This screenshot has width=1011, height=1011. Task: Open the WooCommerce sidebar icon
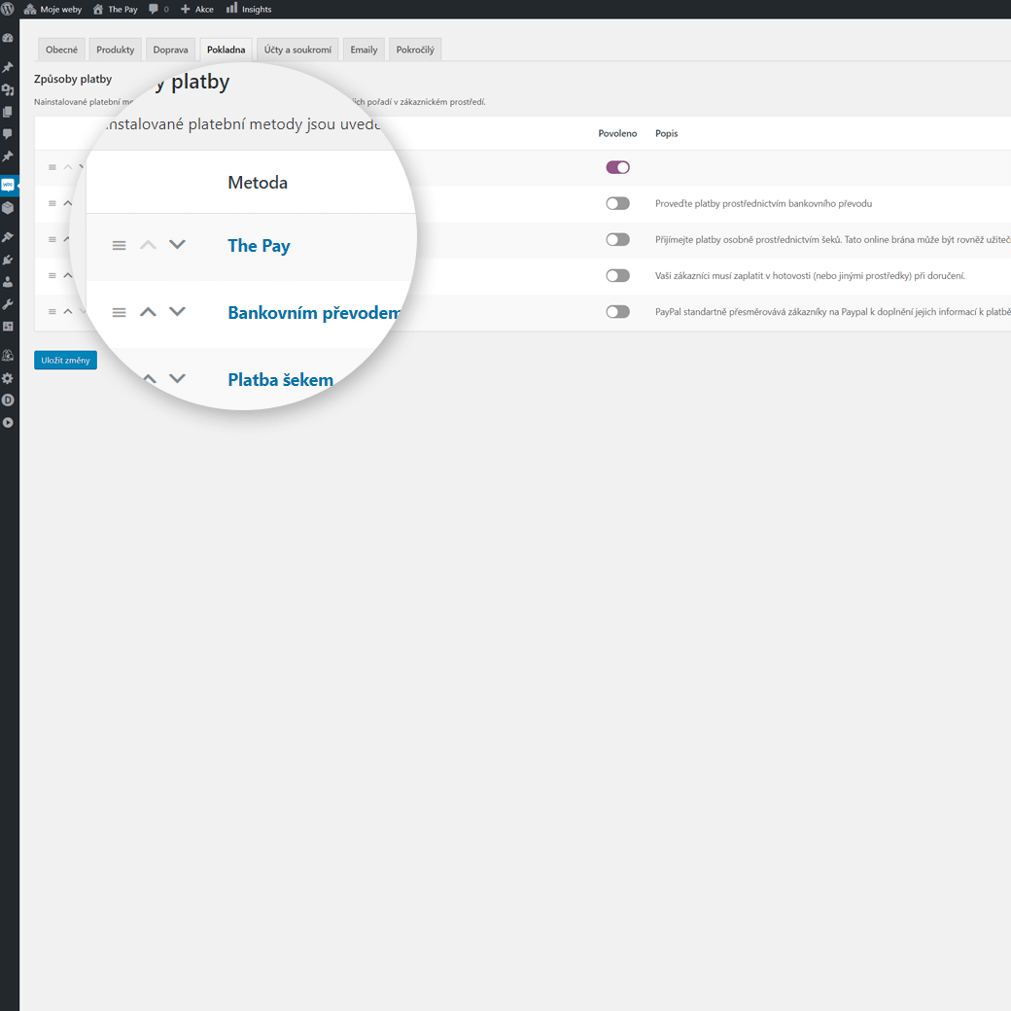point(8,184)
